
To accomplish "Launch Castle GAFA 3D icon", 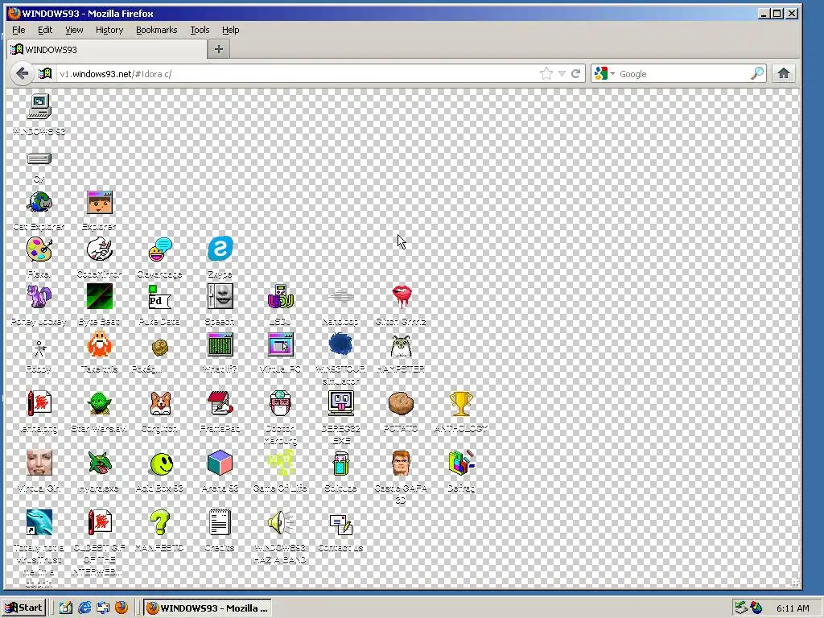I will (401, 463).
